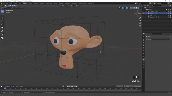Select the Scale tool
This screenshot has width=172, height=96.
(2, 24)
